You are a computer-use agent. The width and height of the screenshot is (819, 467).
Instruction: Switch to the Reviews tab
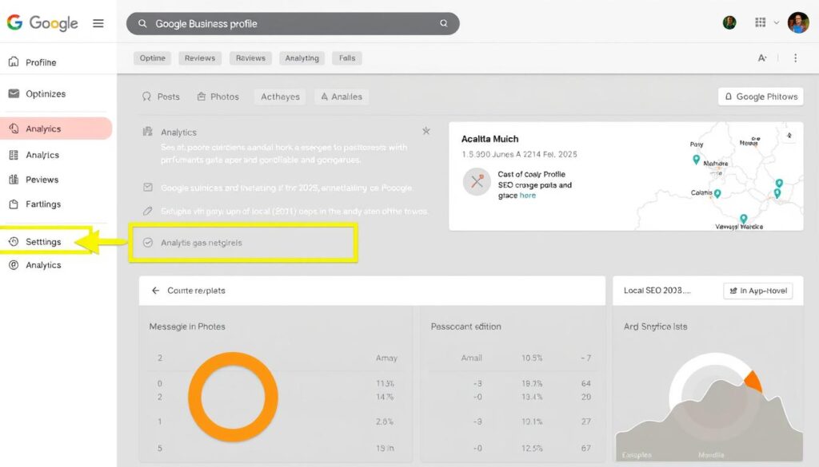point(198,57)
